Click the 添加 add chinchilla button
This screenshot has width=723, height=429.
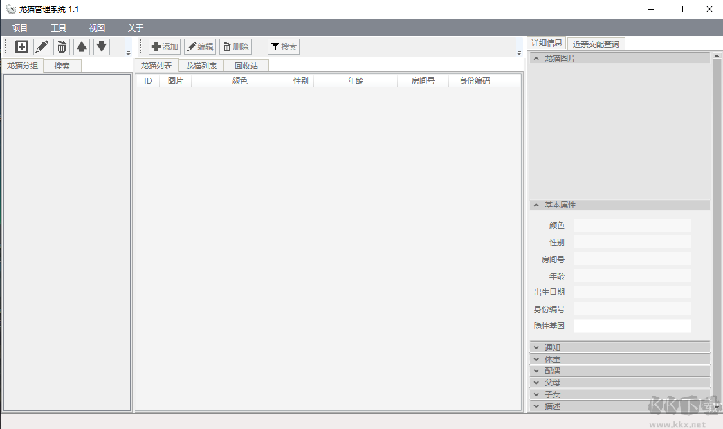pyautogui.click(x=165, y=47)
